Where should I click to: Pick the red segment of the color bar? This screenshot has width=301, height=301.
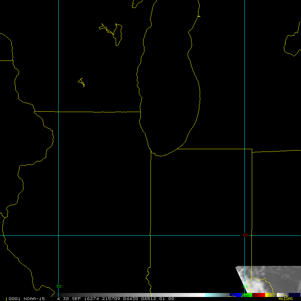(x=259, y=295)
